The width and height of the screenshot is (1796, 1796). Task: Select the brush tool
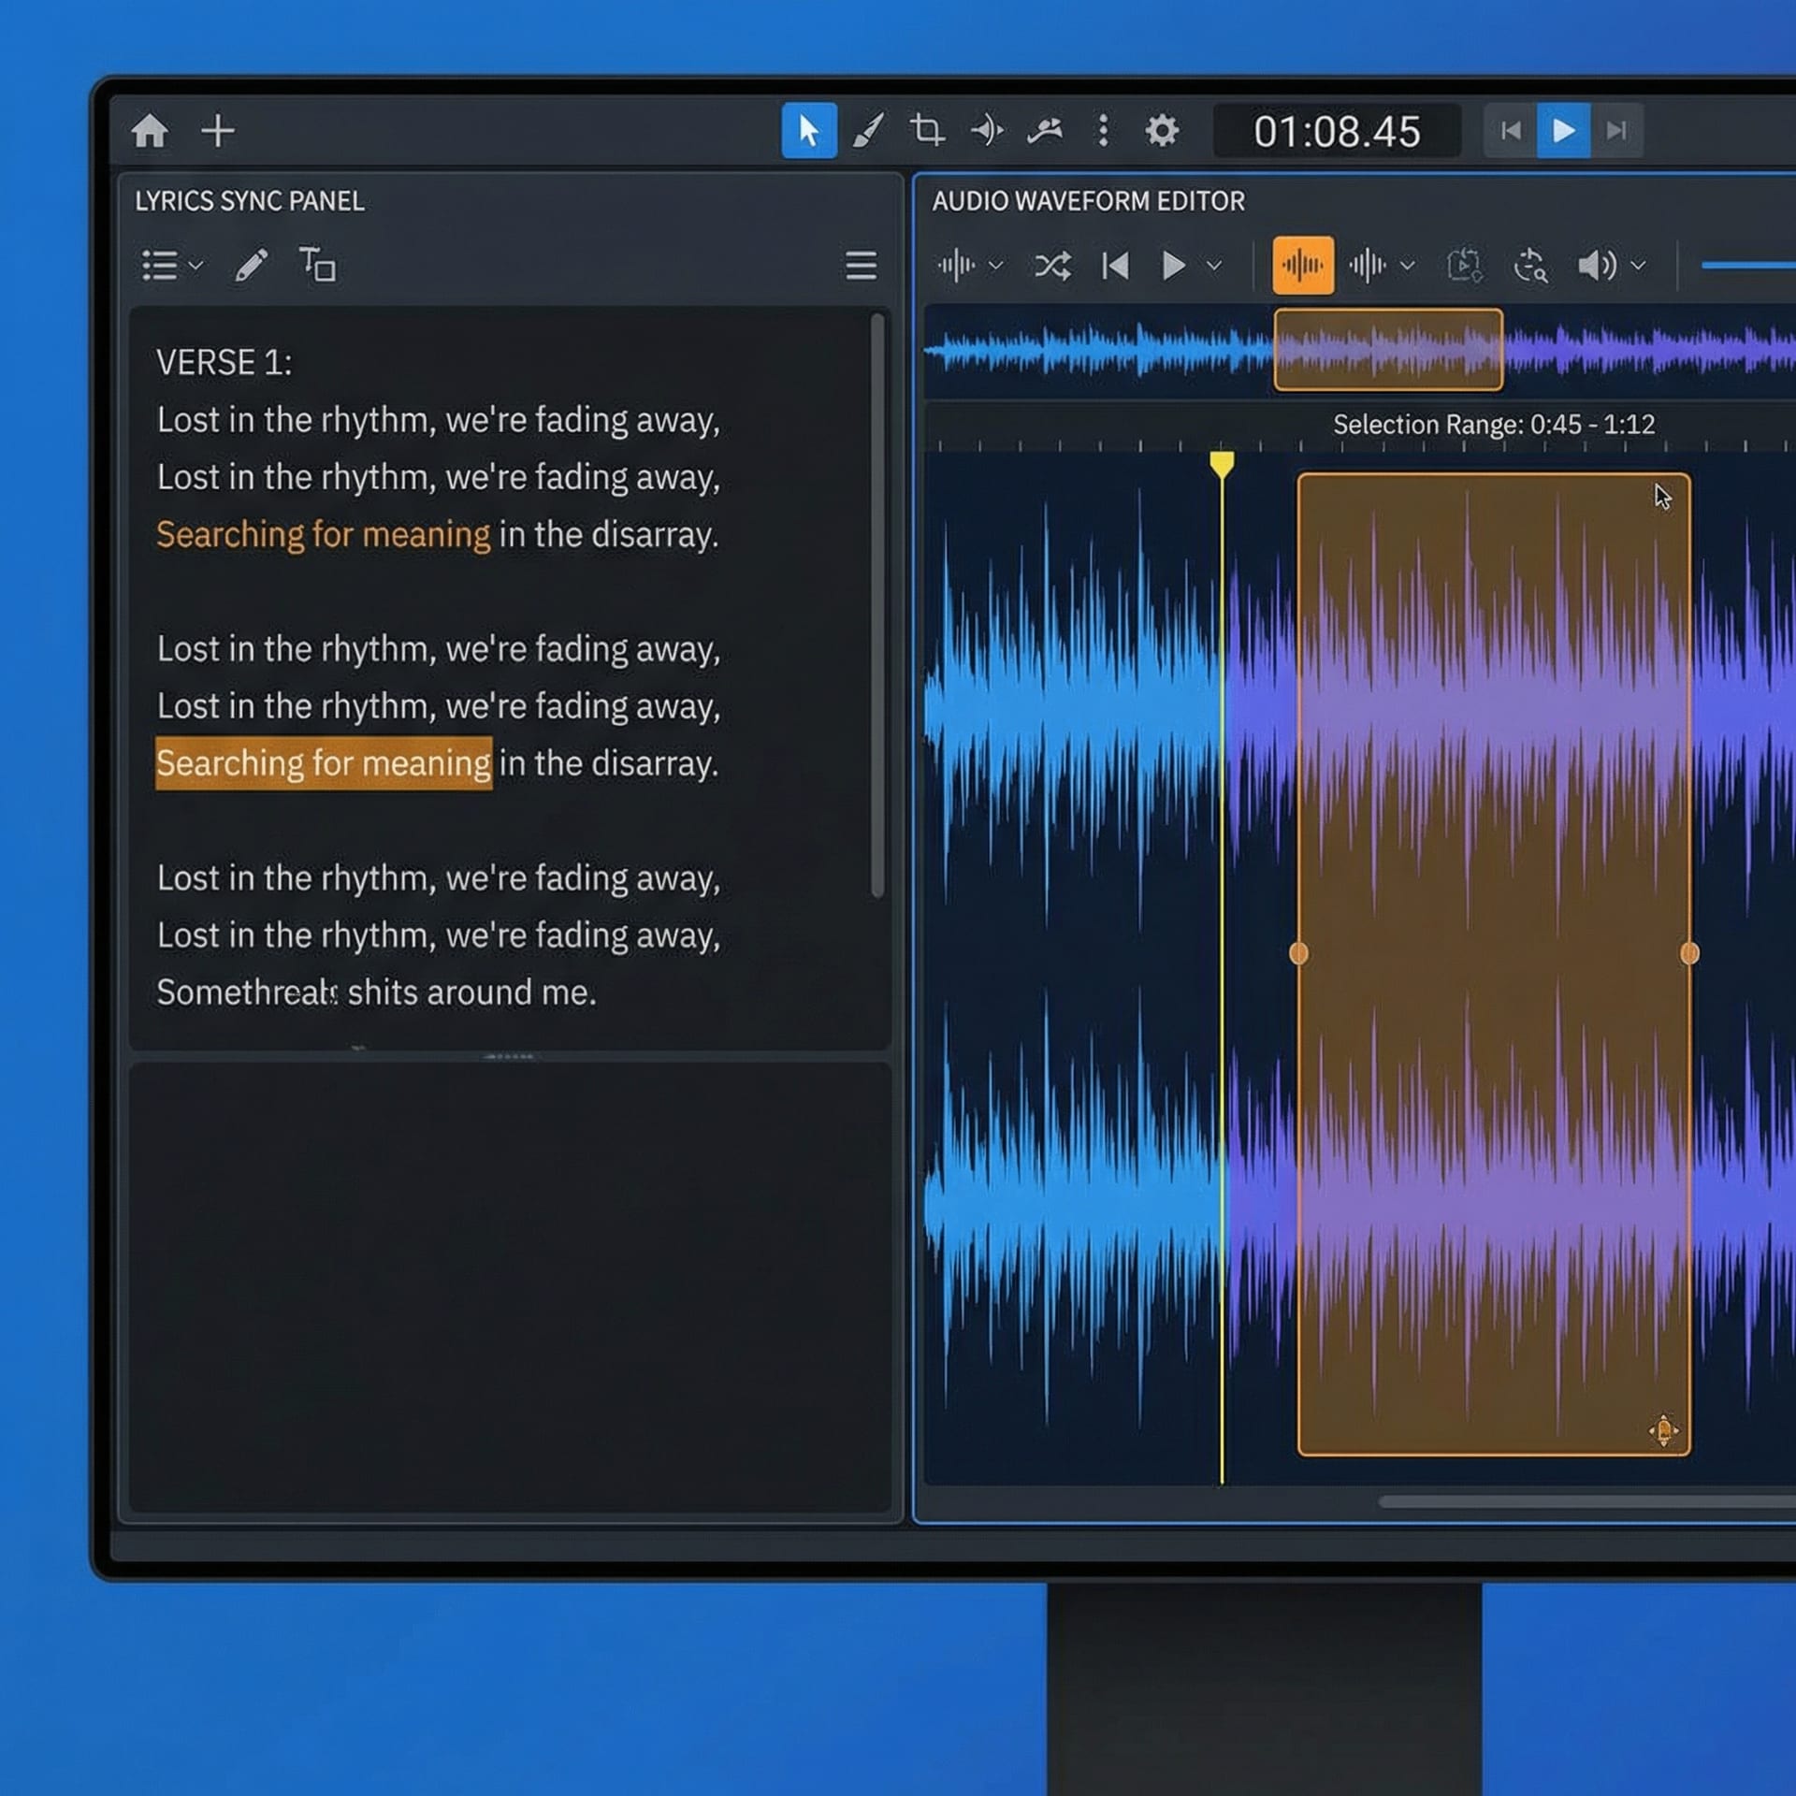pos(868,131)
